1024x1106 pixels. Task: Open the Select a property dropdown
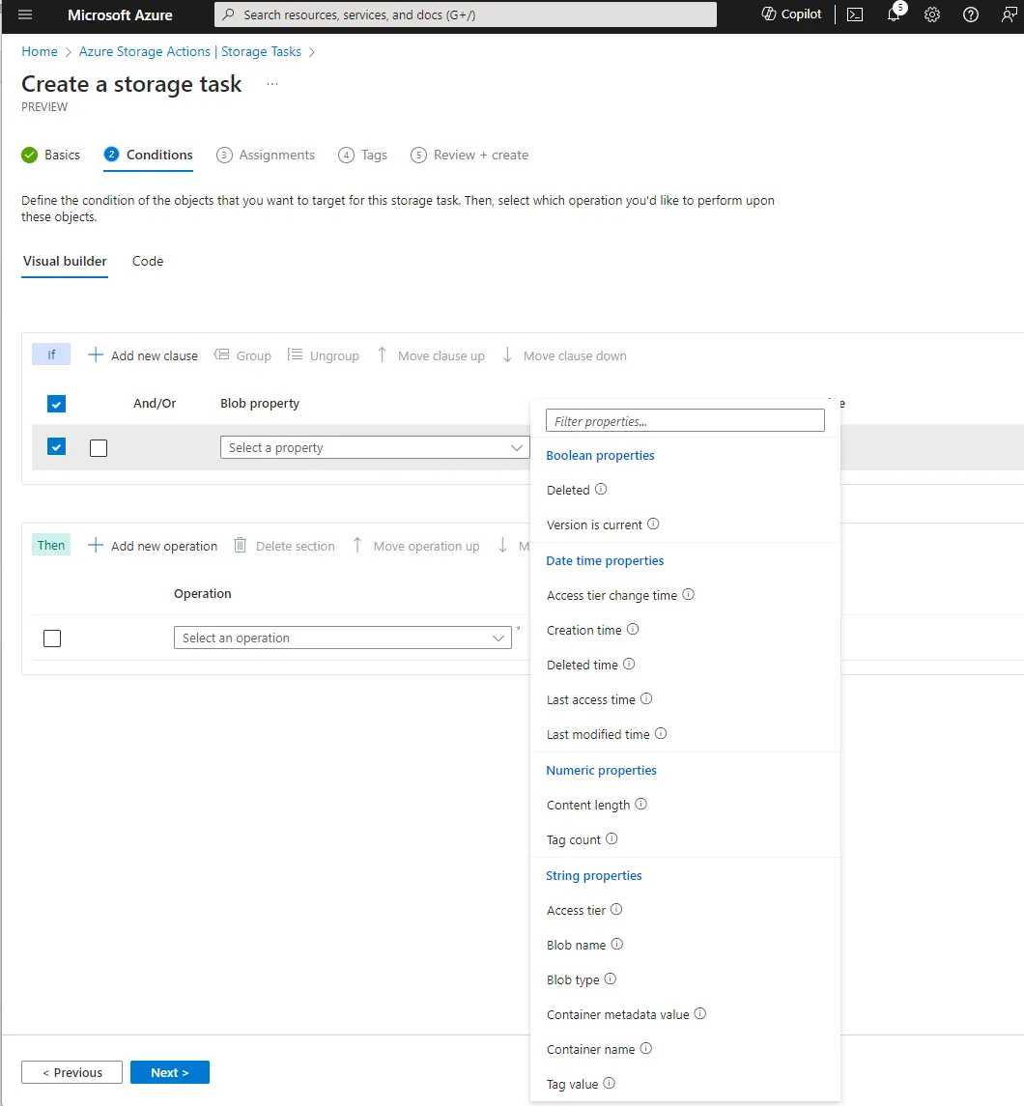[375, 447]
